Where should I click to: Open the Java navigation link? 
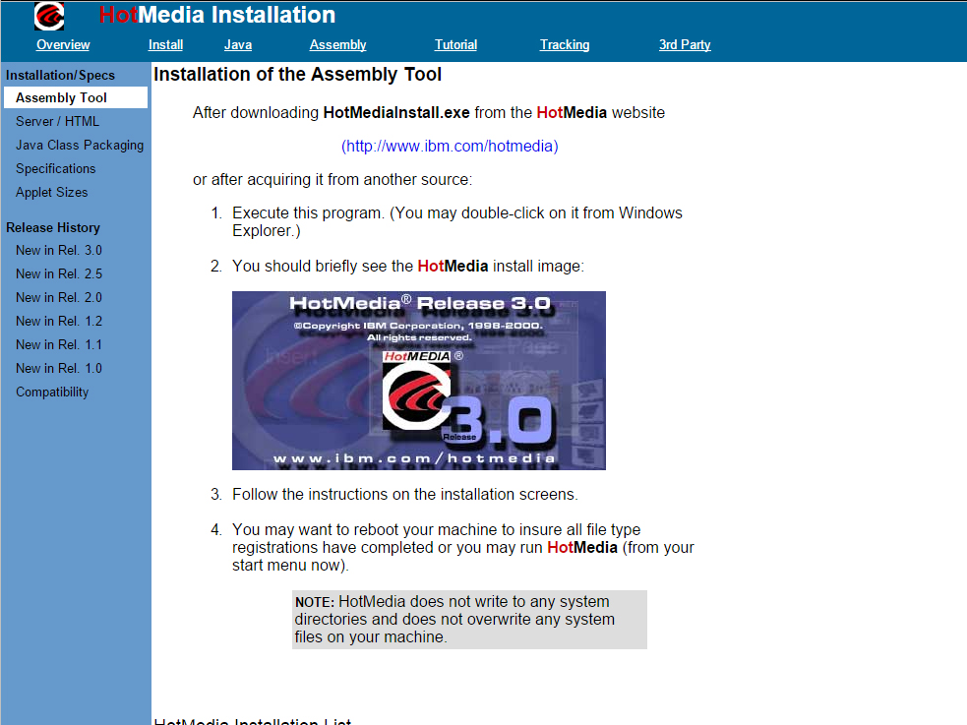(x=238, y=45)
